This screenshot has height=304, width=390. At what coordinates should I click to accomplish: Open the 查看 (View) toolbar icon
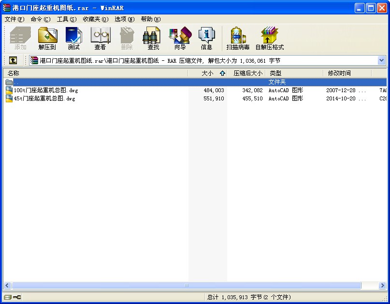click(100, 38)
